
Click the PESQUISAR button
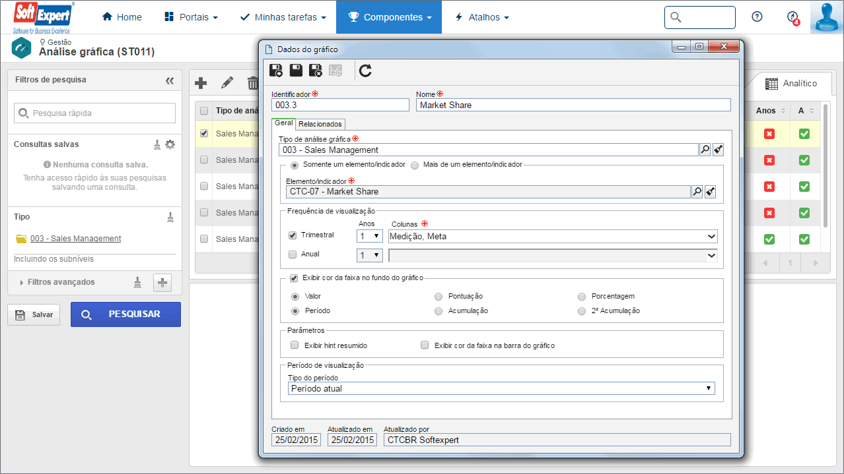click(125, 314)
